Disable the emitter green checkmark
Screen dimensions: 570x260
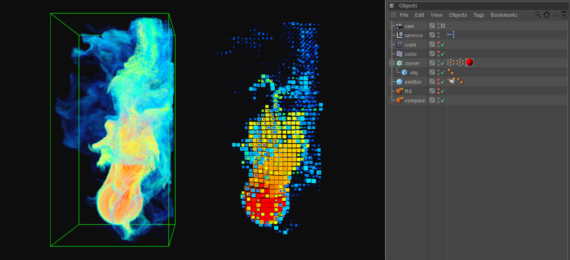click(443, 82)
